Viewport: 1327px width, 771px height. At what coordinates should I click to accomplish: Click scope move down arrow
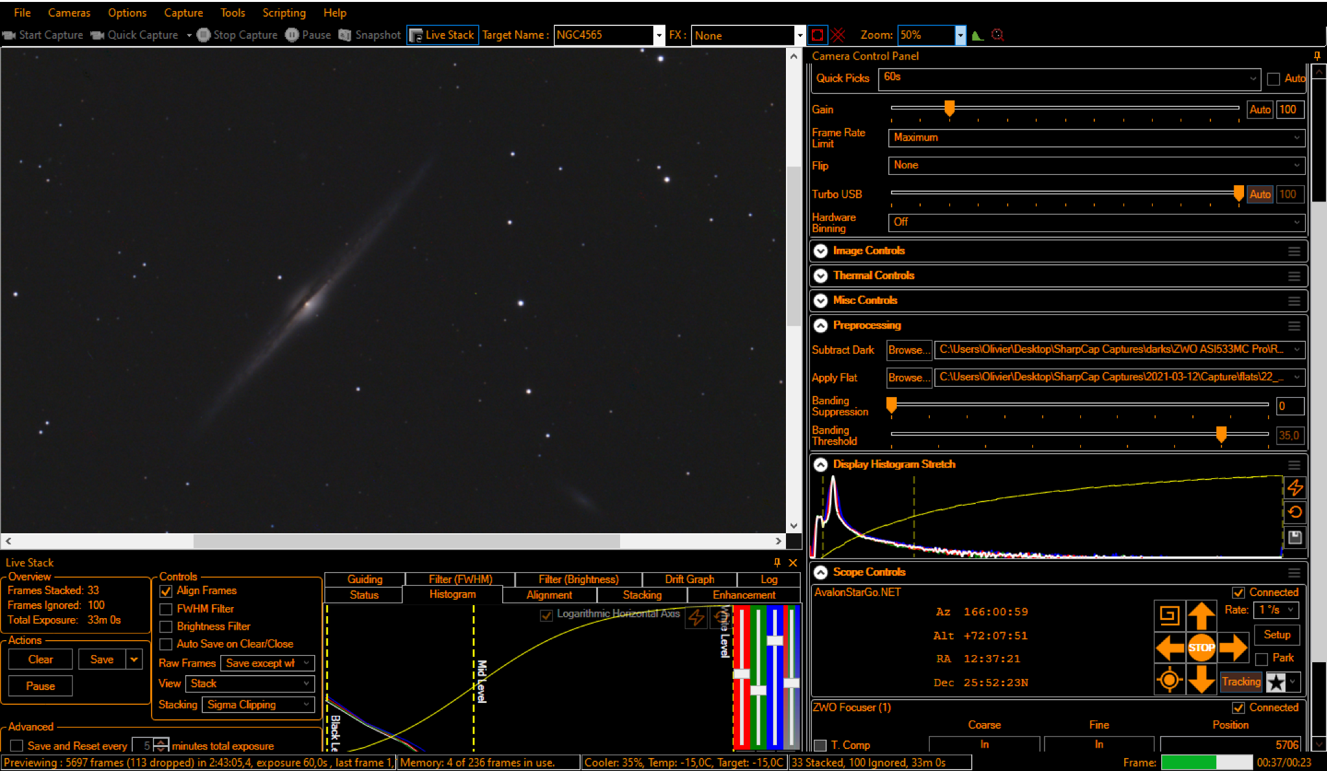pyautogui.click(x=1201, y=680)
